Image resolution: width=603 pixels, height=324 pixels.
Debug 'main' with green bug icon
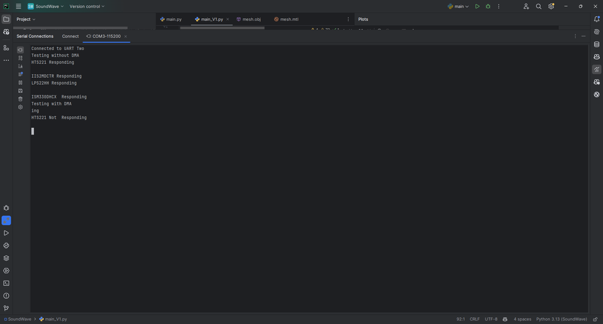488,6
